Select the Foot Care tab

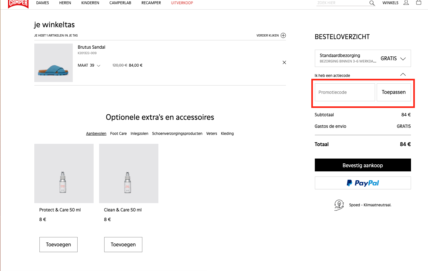pyautogui.click(x=118, y=134)
